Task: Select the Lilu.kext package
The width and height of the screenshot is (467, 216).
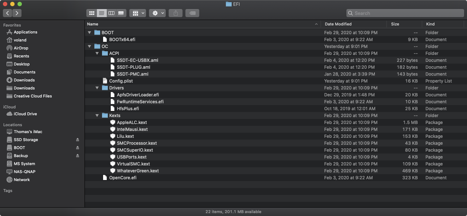Action: pos(276,136)
